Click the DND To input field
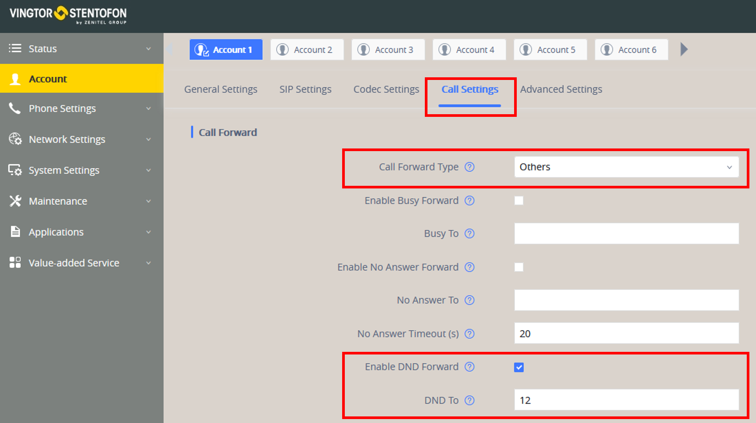The height and width of the screenshot is (423, 756). (x=626, y=400)
